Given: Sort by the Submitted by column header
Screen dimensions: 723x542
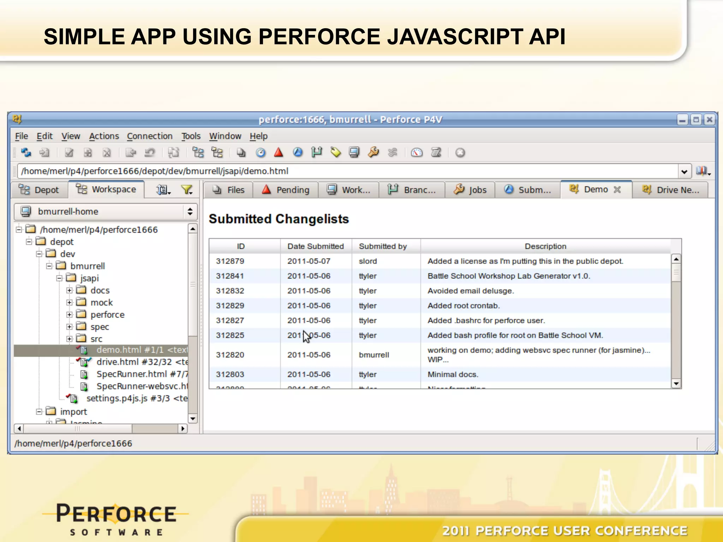Looking at the screenshot, I should click(x=386, y=246).
